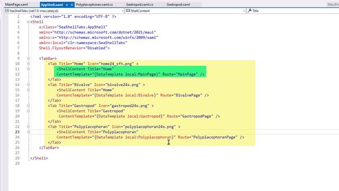Collapse the ShellContent on line 11
Screen dimensions: 339x191
click(28, 69)
